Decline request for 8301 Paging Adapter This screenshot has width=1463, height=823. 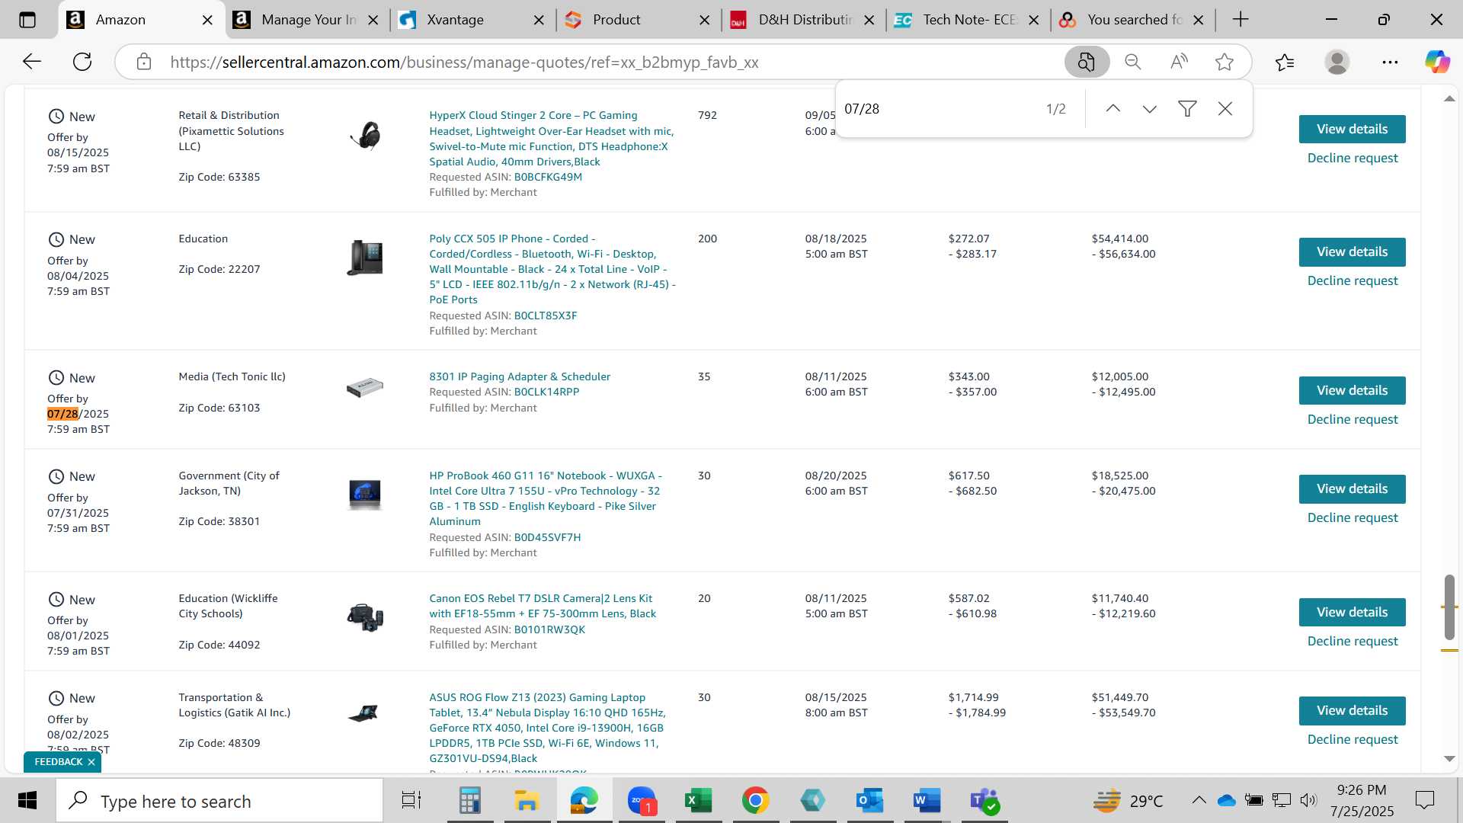tap(1353, 419)
